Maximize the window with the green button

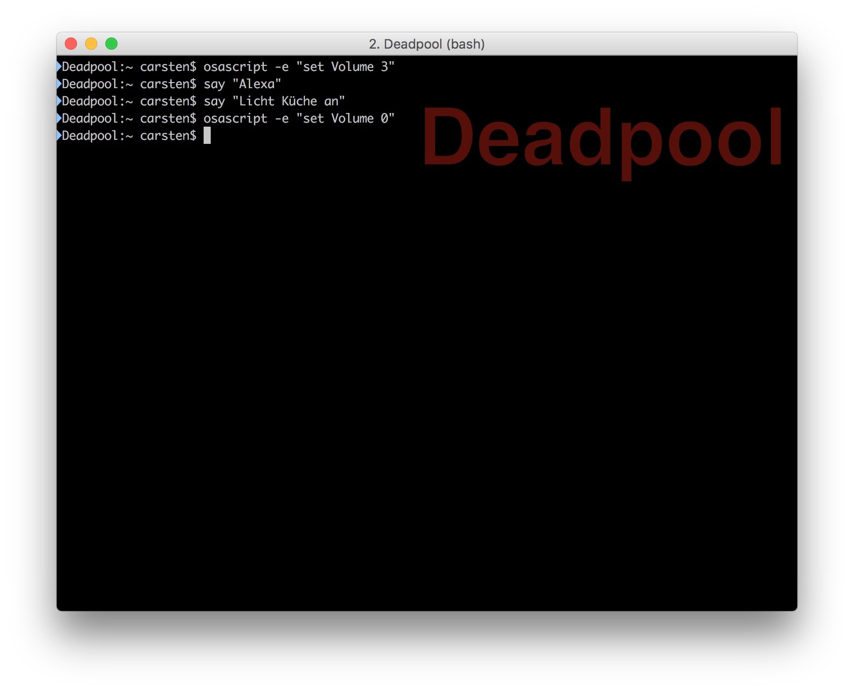coord(111,44)
